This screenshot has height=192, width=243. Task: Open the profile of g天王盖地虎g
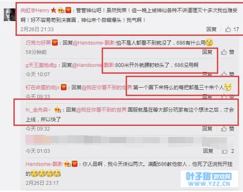coord(41,65)
